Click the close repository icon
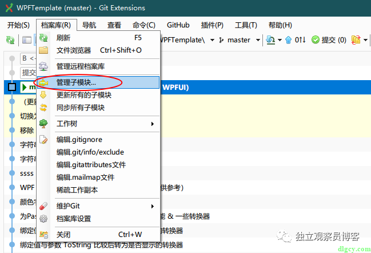The image size is (371, 253). click(43, 235)
